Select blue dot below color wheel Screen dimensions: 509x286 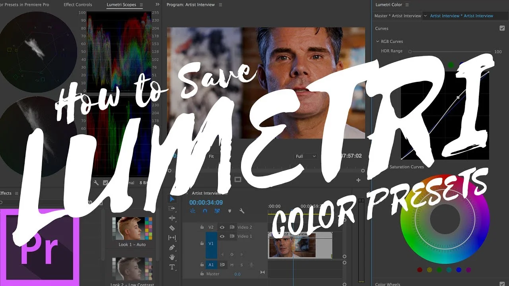point(458,270)
